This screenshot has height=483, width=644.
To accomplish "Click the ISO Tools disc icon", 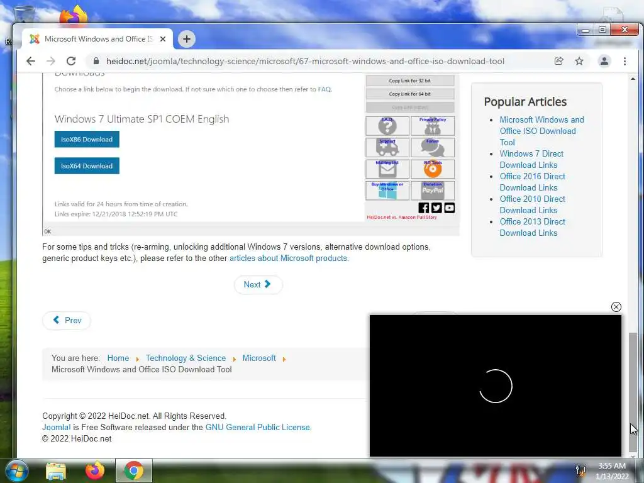I will tap(433, 169).
